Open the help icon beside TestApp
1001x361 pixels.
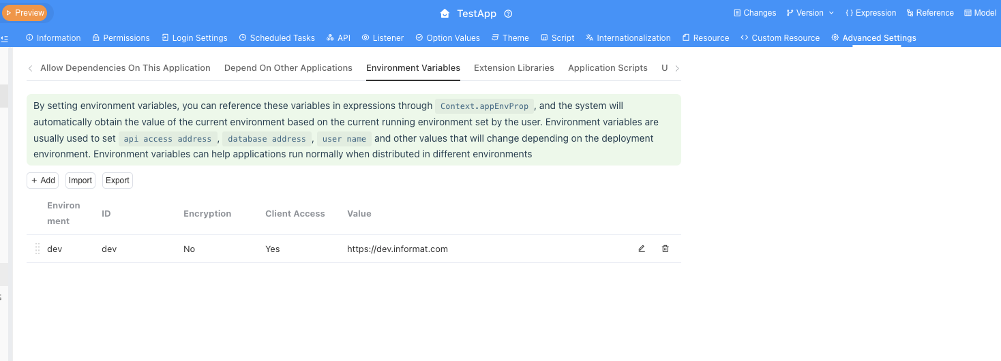coord(508,14)
